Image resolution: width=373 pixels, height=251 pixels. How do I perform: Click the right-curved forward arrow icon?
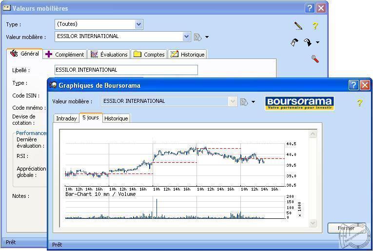[307, 42]
